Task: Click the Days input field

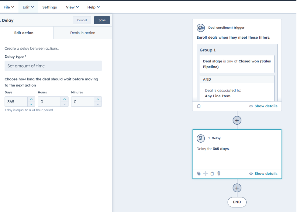Action: 16,102
